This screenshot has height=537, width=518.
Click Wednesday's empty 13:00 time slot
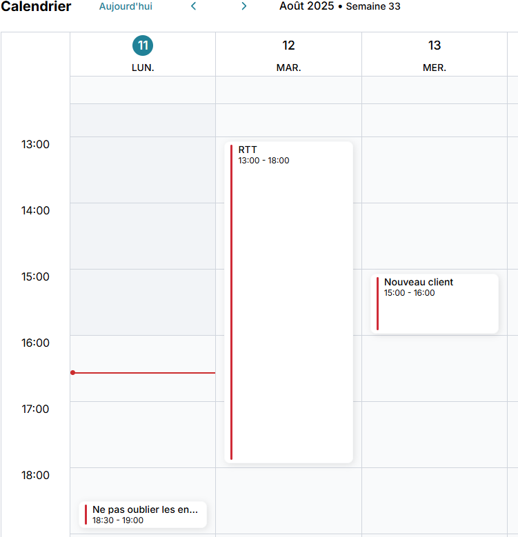coord(435,170)
